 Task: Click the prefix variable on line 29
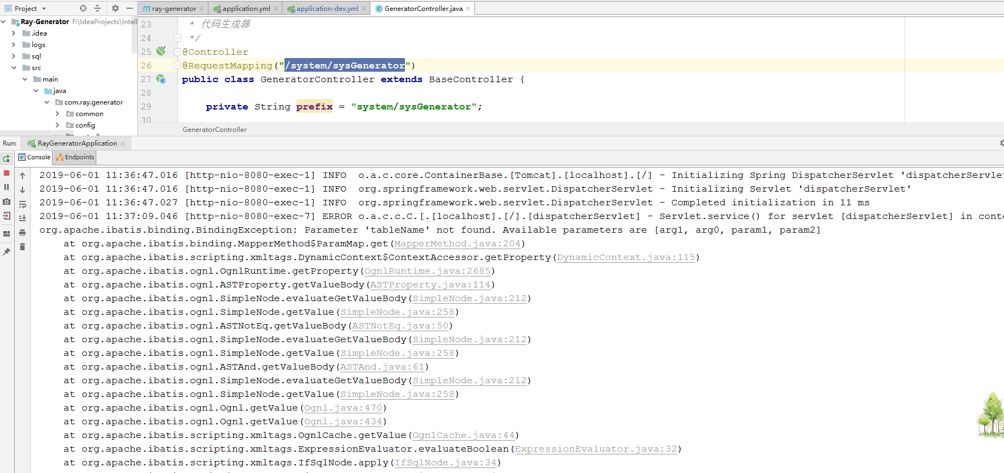[315, 107]
